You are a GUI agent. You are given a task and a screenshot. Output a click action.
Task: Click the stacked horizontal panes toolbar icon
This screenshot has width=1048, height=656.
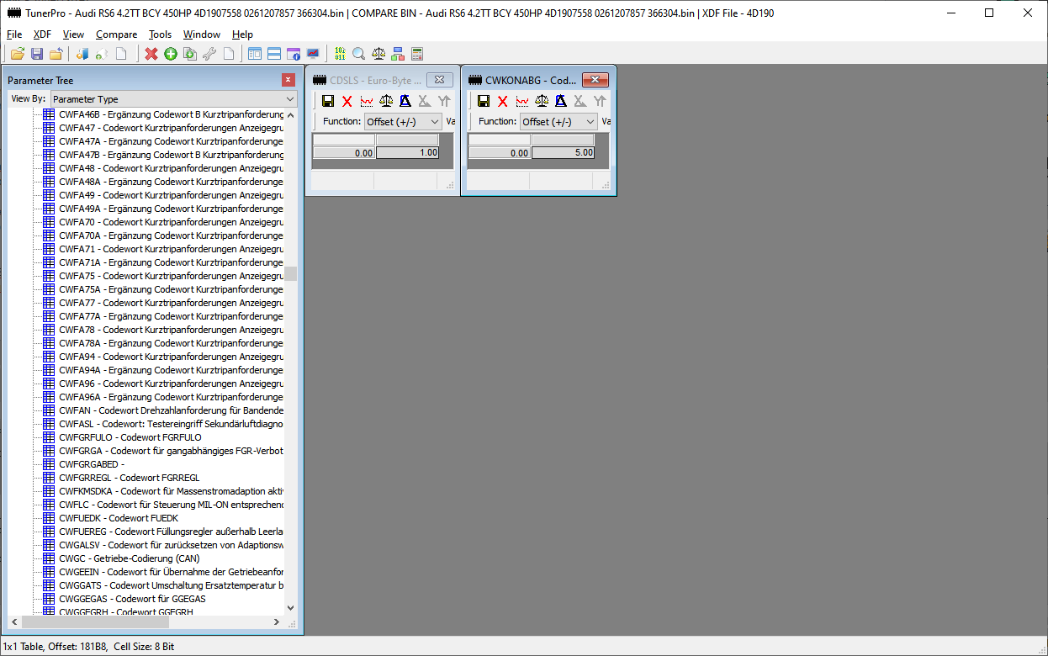pos(274,54)
